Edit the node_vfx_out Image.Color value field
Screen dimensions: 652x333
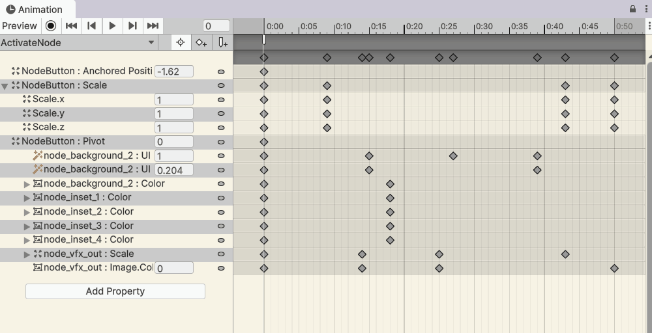pos(174,268)
